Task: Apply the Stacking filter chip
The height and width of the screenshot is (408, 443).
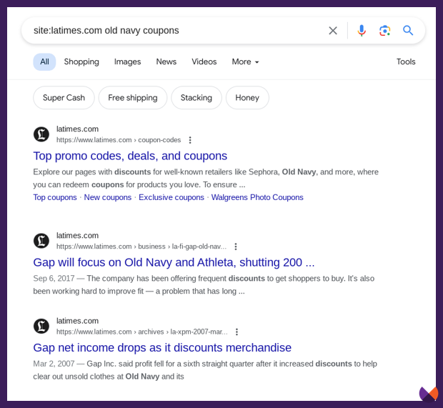Action: (x=196, y=98)
